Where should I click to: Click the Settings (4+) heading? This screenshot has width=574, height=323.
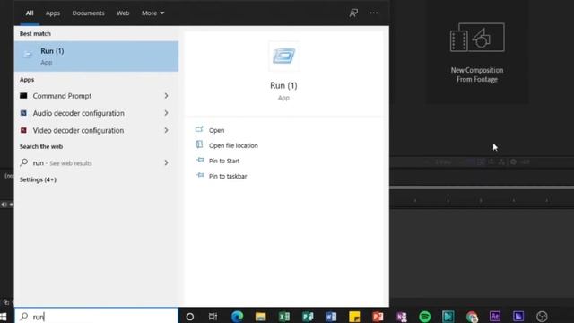[38, 179]
